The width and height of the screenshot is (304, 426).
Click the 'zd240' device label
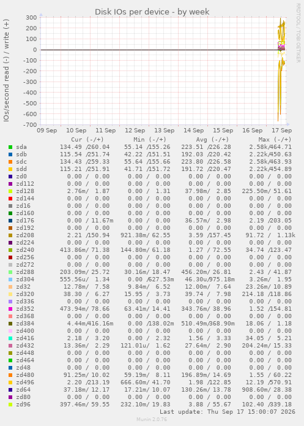[25, 249]
